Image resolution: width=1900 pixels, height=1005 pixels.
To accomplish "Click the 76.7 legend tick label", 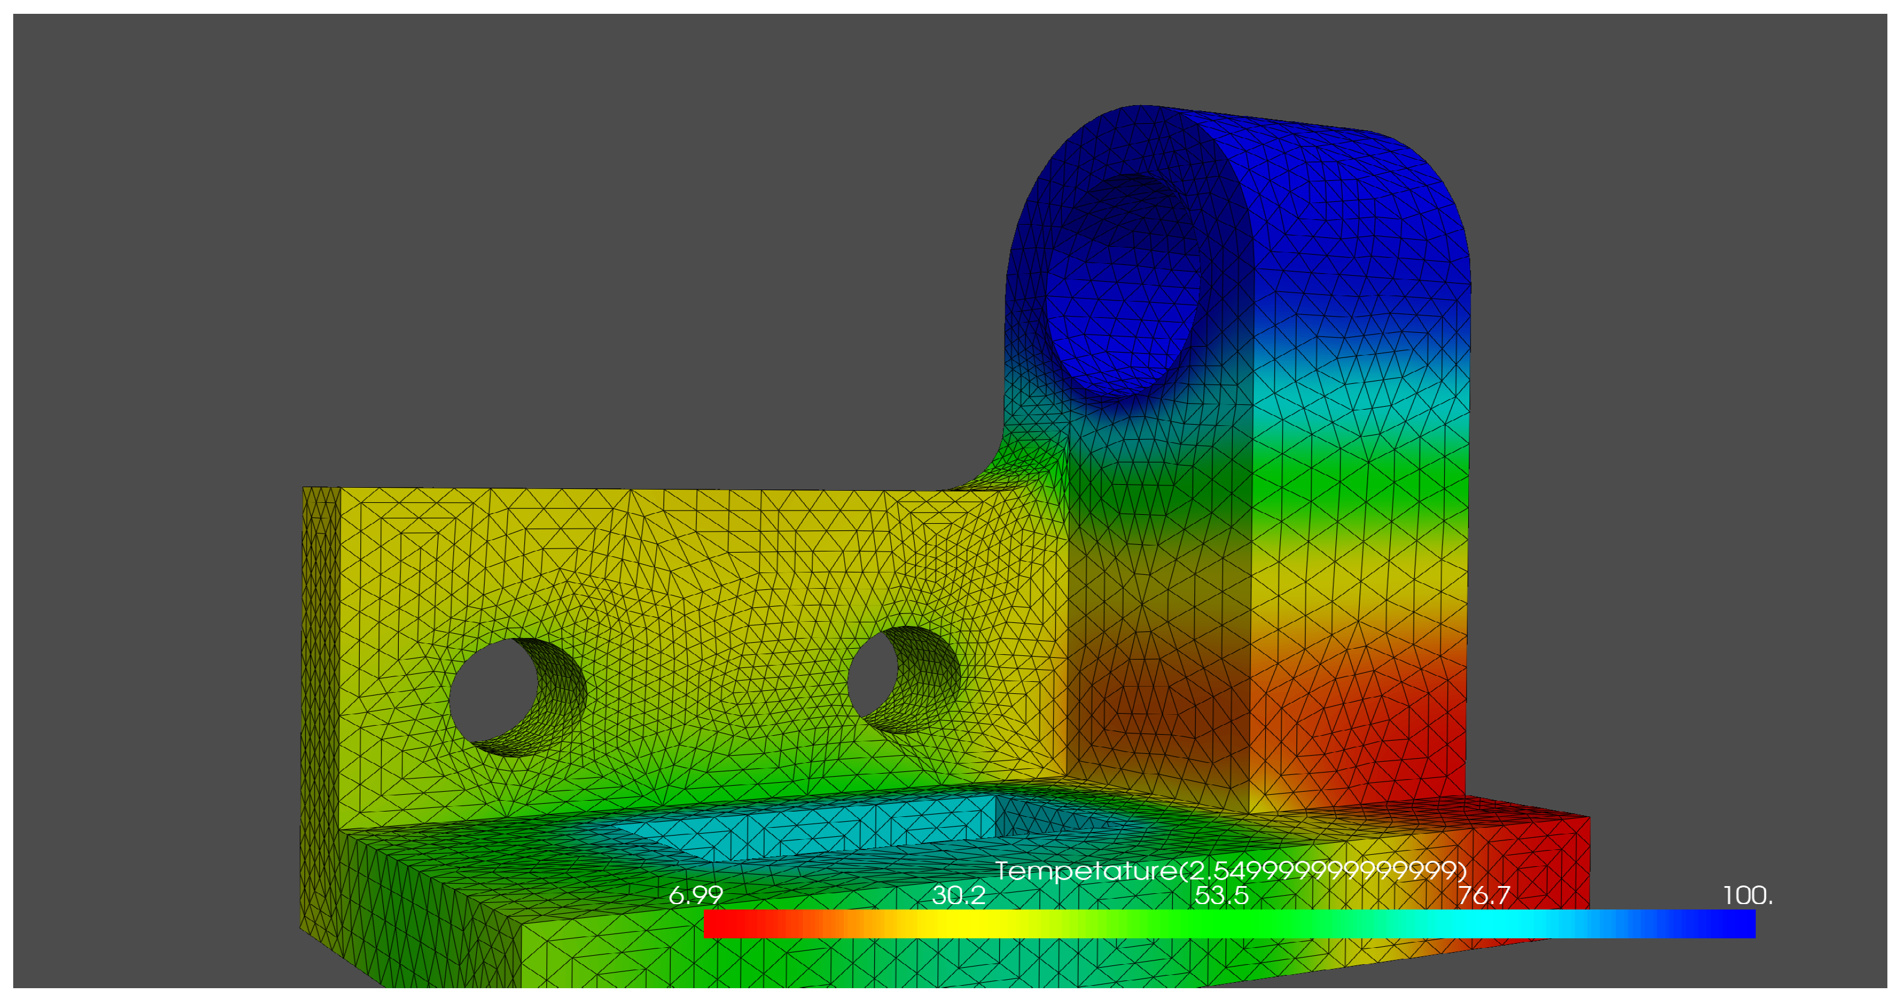I will click(x=1483, y=895).
